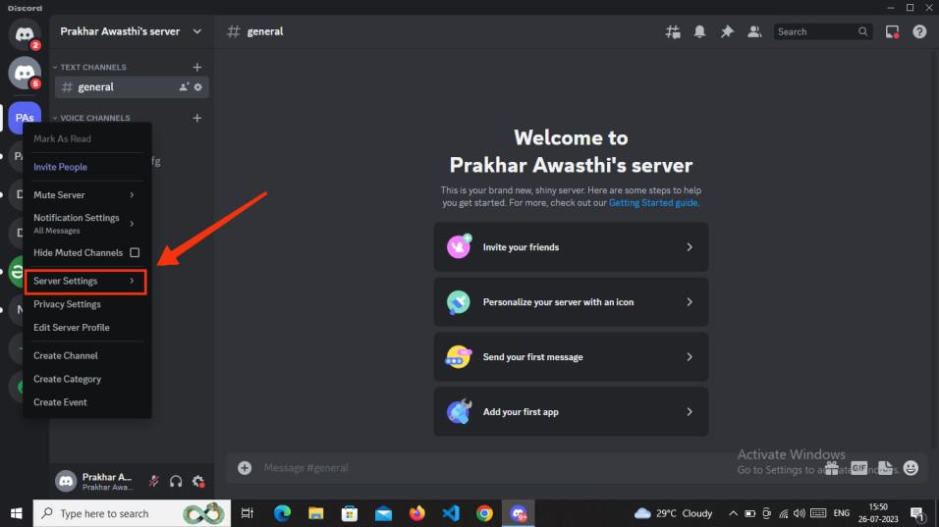
Task: Open emoji picker
Action: (911, 468)
